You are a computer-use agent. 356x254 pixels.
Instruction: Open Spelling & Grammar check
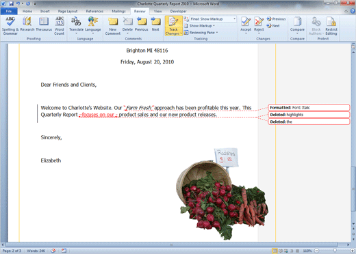click(x=10, y=25)
